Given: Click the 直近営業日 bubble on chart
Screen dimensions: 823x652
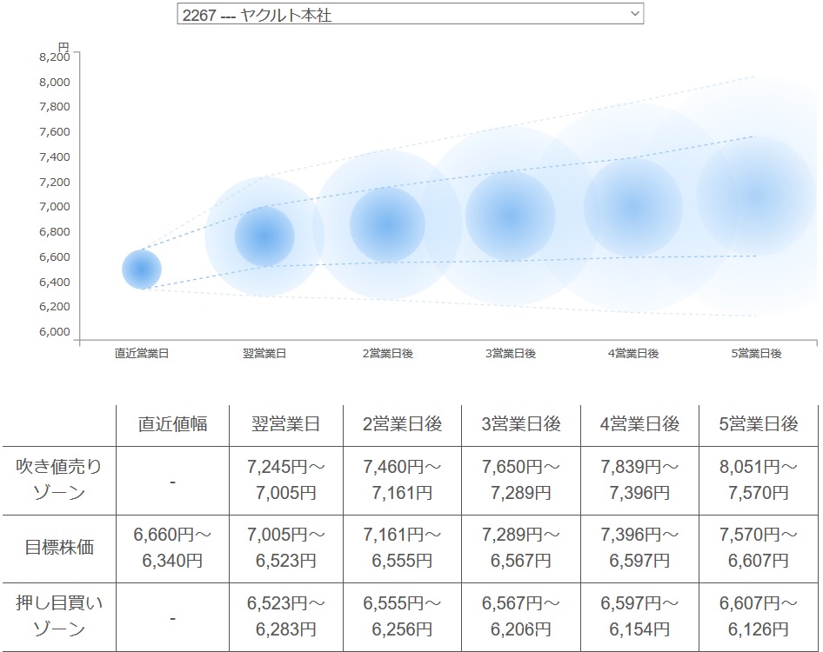Looking at the screenshot, I should point(142,269).
